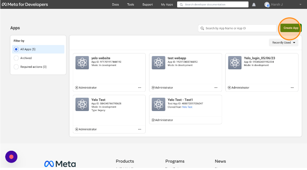The image size is (307, 170).
Task: Click the magnifier icon in documentation search
Action: (181, 4)
